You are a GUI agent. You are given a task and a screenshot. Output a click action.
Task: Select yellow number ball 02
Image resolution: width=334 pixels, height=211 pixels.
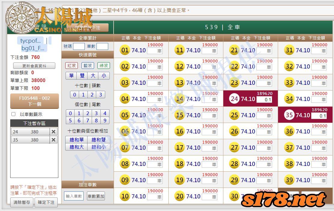[125, 66]
